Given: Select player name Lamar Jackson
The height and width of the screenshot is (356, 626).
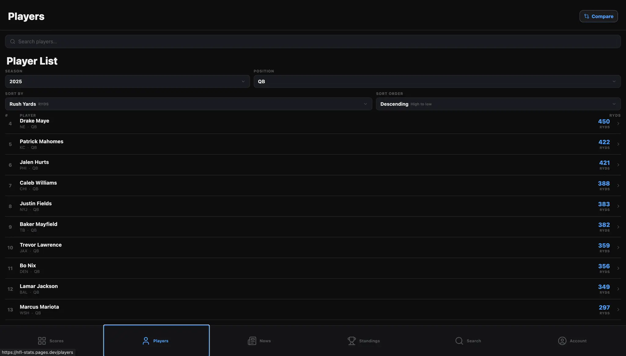Looking at the screenshot, I should (x=39, y=286).
